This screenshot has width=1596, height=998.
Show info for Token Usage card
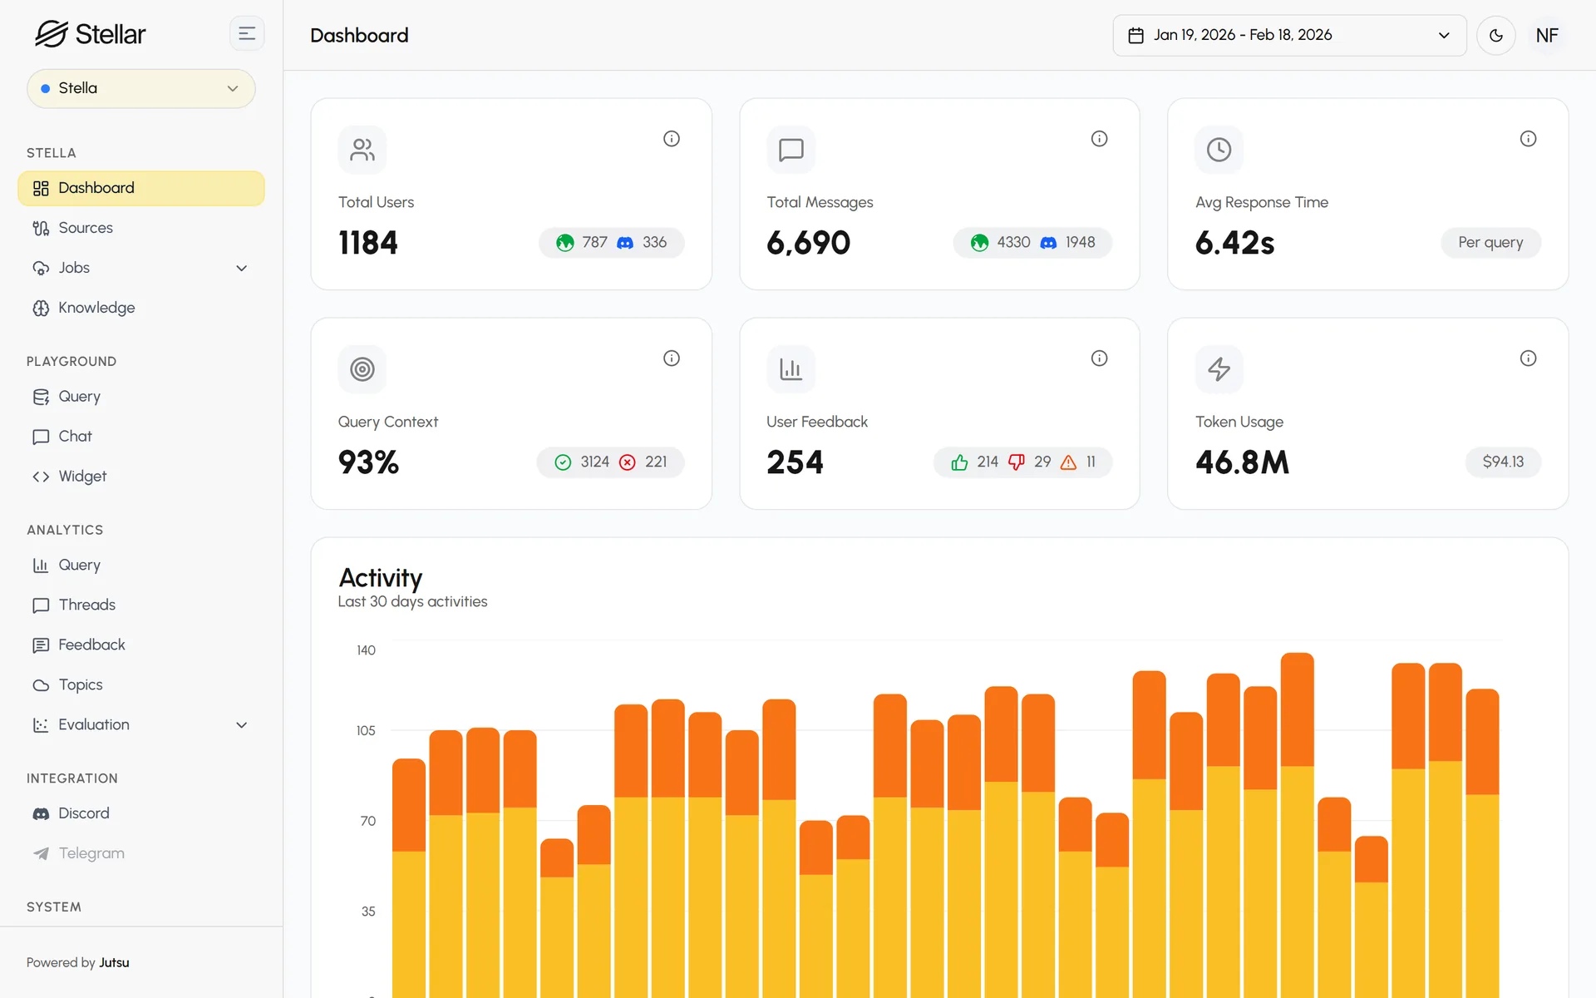click(1528, 358)
